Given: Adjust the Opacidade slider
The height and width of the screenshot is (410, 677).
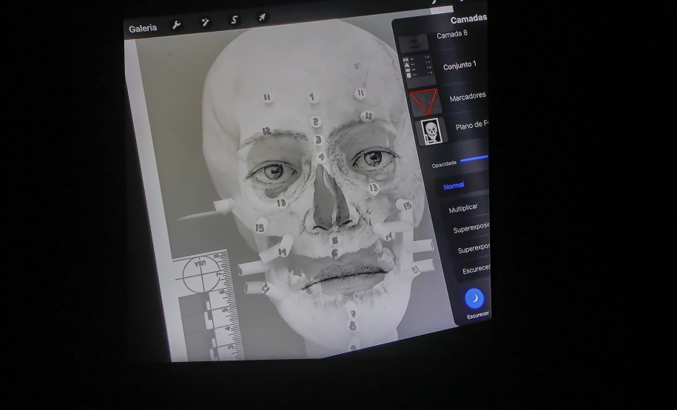Looking at the screenshot, I should [474, 159].
